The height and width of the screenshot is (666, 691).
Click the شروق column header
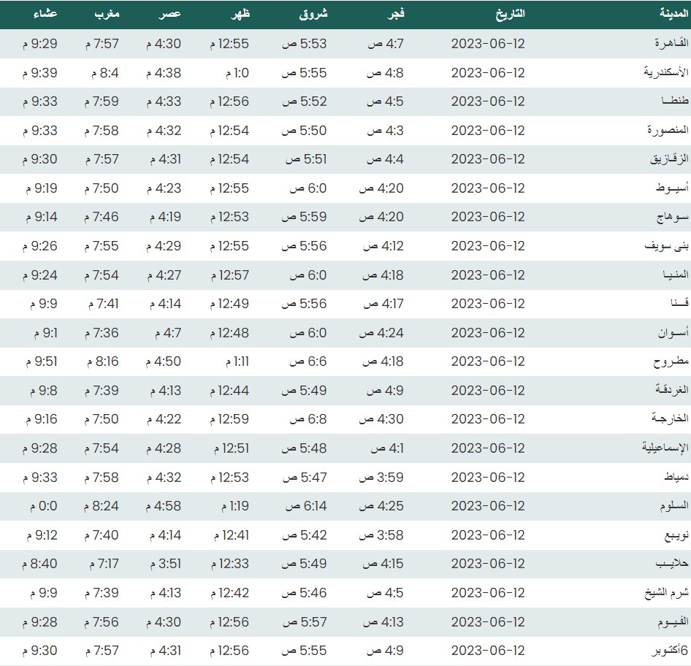314,15
